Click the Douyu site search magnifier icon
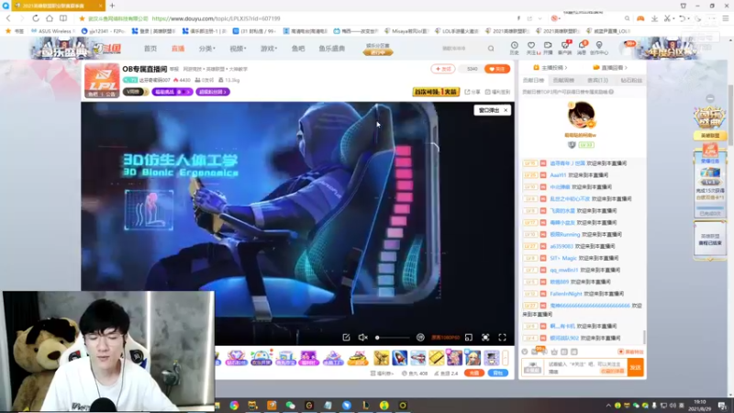This screenshot has height=413, width=734. pos(491,49)
